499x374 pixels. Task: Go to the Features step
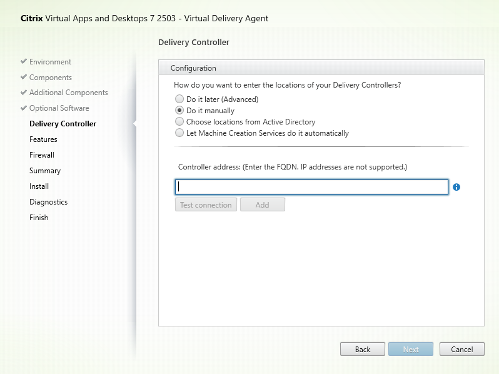click(43, 139)
